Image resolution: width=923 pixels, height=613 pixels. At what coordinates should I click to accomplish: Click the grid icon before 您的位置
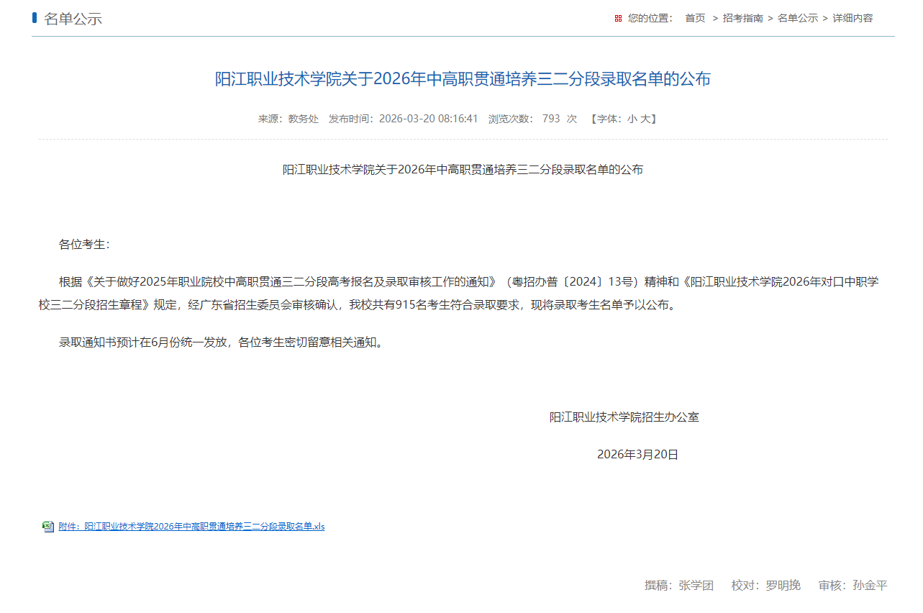pyautogui.click(x=617, y=17)
